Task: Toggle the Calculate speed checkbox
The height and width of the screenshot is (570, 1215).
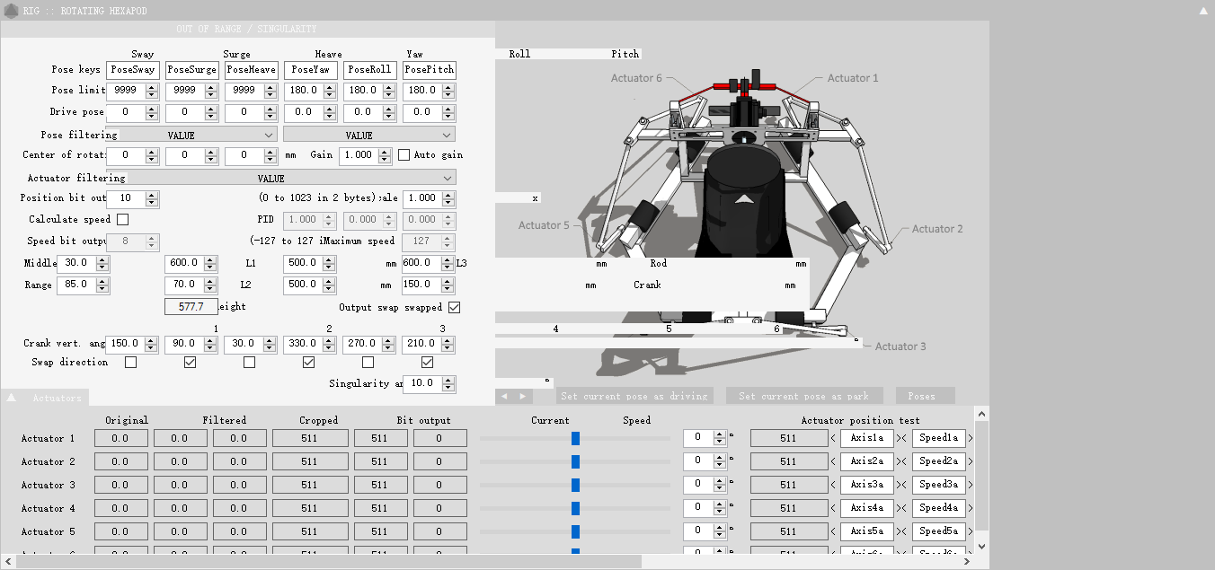Action: pos(123,219)
